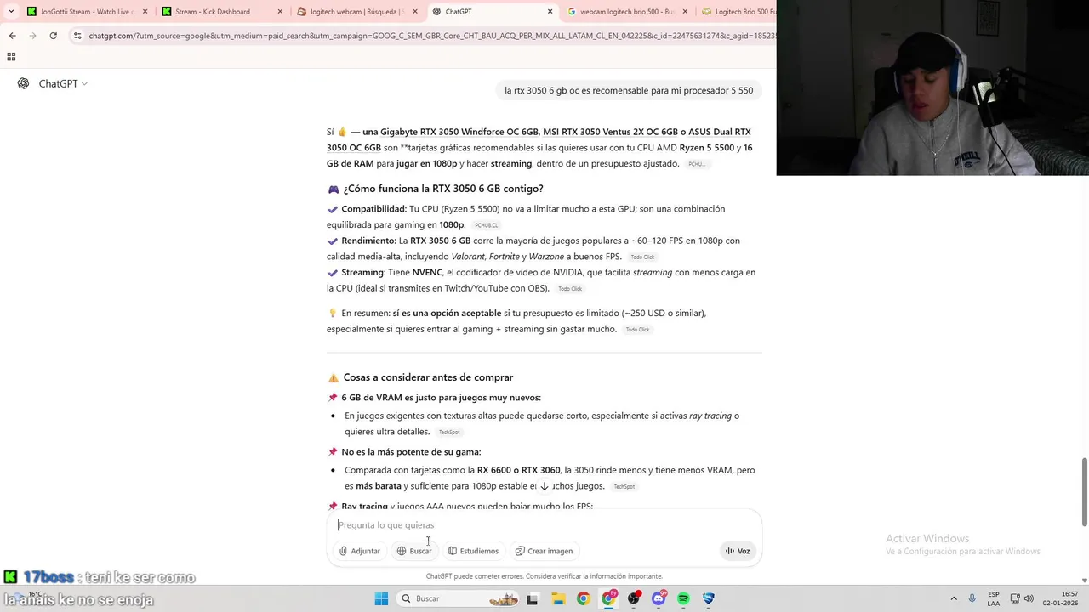Open Spotify from the taskbar

pyautogui.click(x=683, y=598)
